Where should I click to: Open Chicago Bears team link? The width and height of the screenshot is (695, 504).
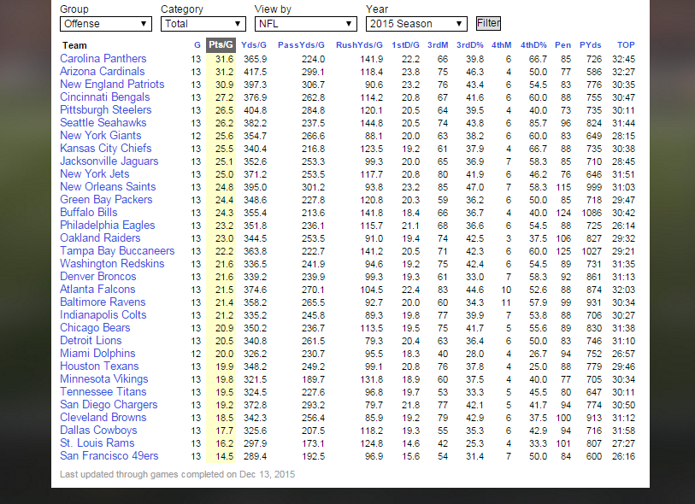[x=95, y=328]
